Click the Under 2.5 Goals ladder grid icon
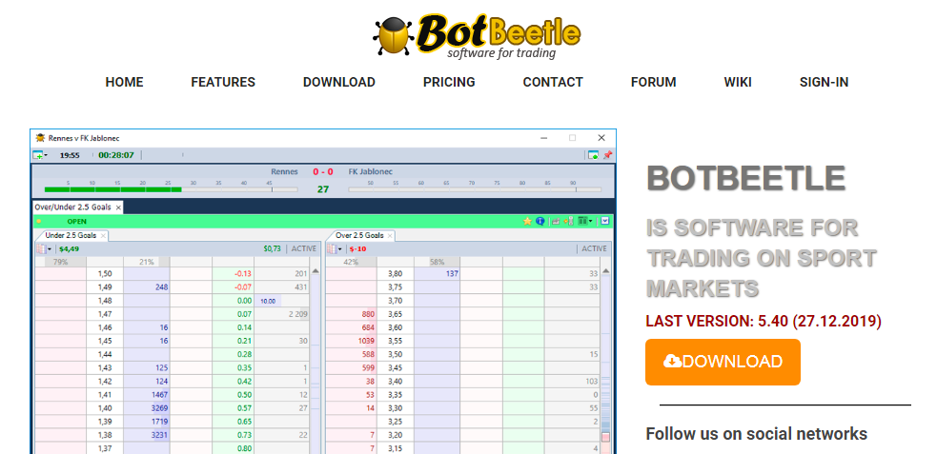The height and width of the screenshot is (454, 937). [41, 248]
